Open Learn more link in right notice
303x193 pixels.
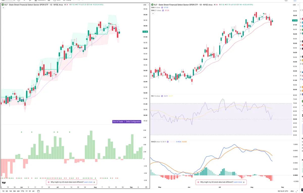[238, 182]
